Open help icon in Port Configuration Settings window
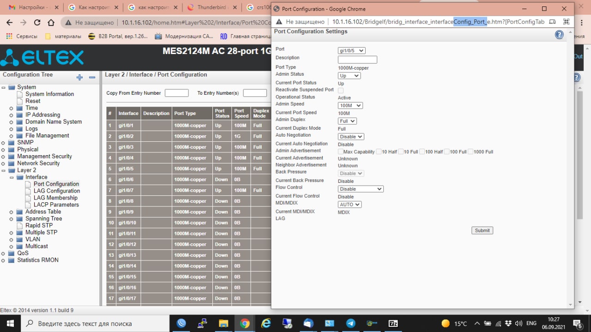Viewport: 591px width, 332px height. point(559,35)
